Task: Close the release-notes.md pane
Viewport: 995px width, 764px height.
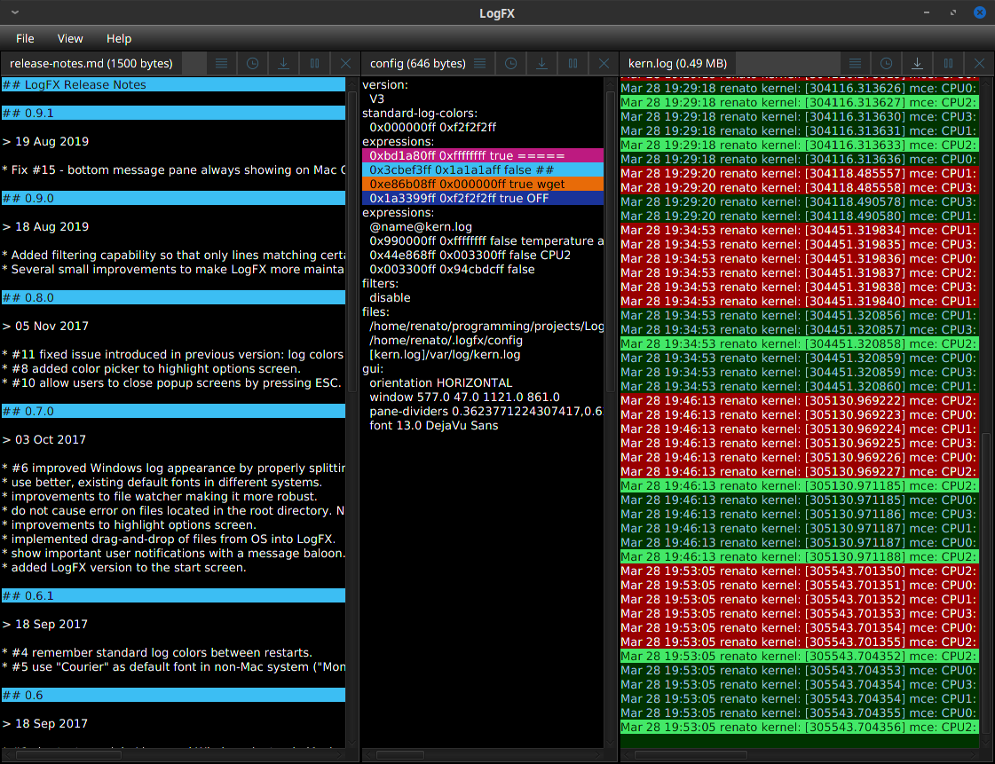Action: point(345,64)
